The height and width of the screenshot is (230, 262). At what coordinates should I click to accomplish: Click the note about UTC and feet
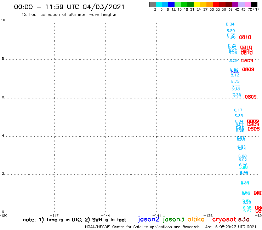[74, 220]
